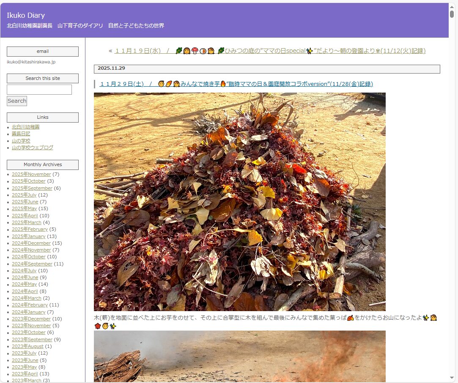Open the 2023年April archive
This screenshot has height=383, width=458.
click(25, 374)
